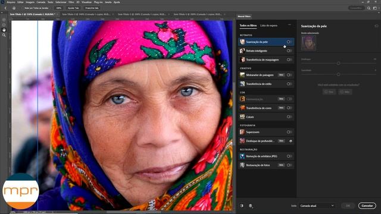Click the Preencher tela button
Viewport: 381px width, 214px height.
tap(92, 8)
